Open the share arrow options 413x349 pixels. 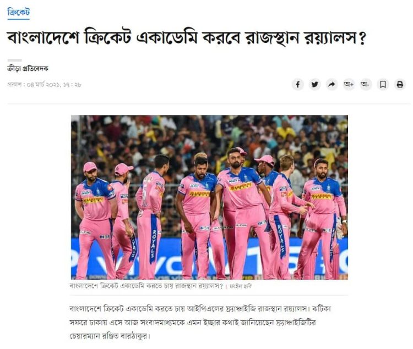[332, 84]
